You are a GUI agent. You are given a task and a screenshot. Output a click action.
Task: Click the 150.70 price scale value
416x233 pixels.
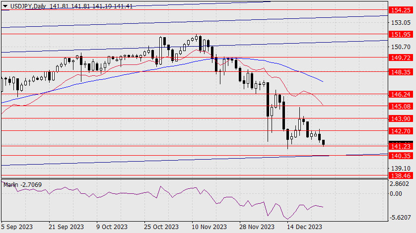401,47
